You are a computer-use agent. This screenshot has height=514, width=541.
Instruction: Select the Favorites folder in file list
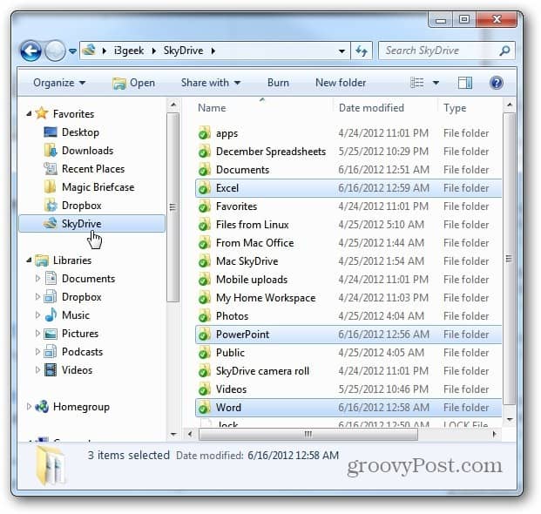(236, 206)
